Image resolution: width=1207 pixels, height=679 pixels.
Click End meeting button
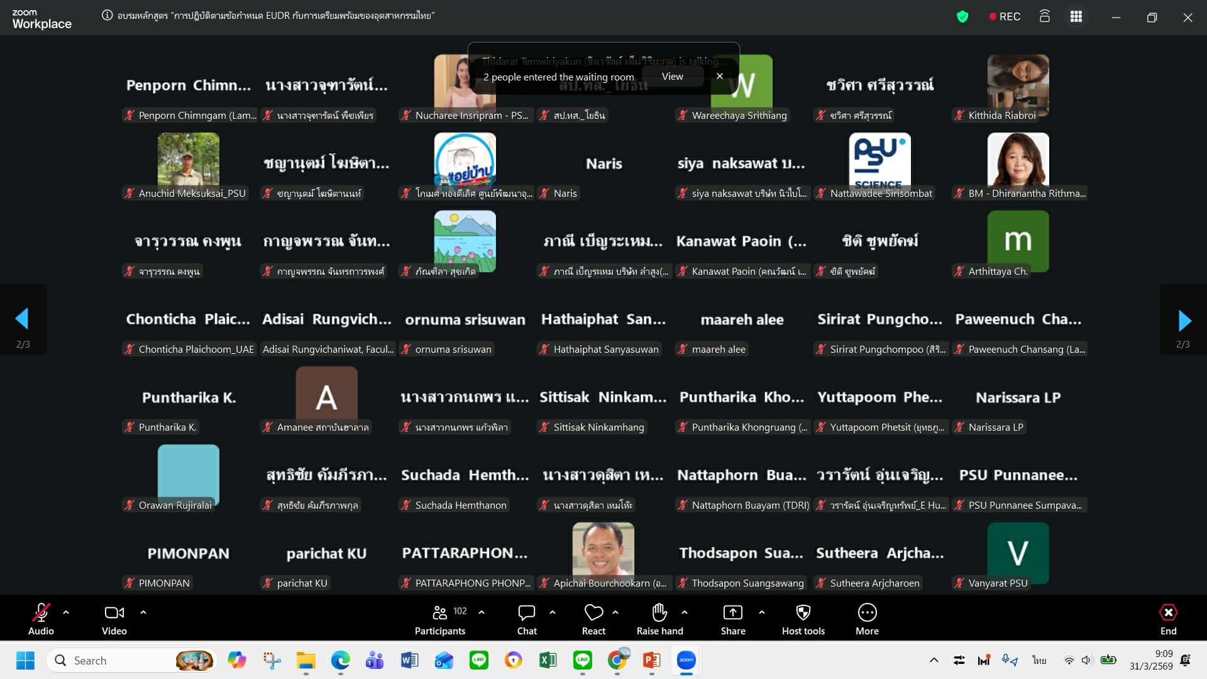click(1168, 619)
